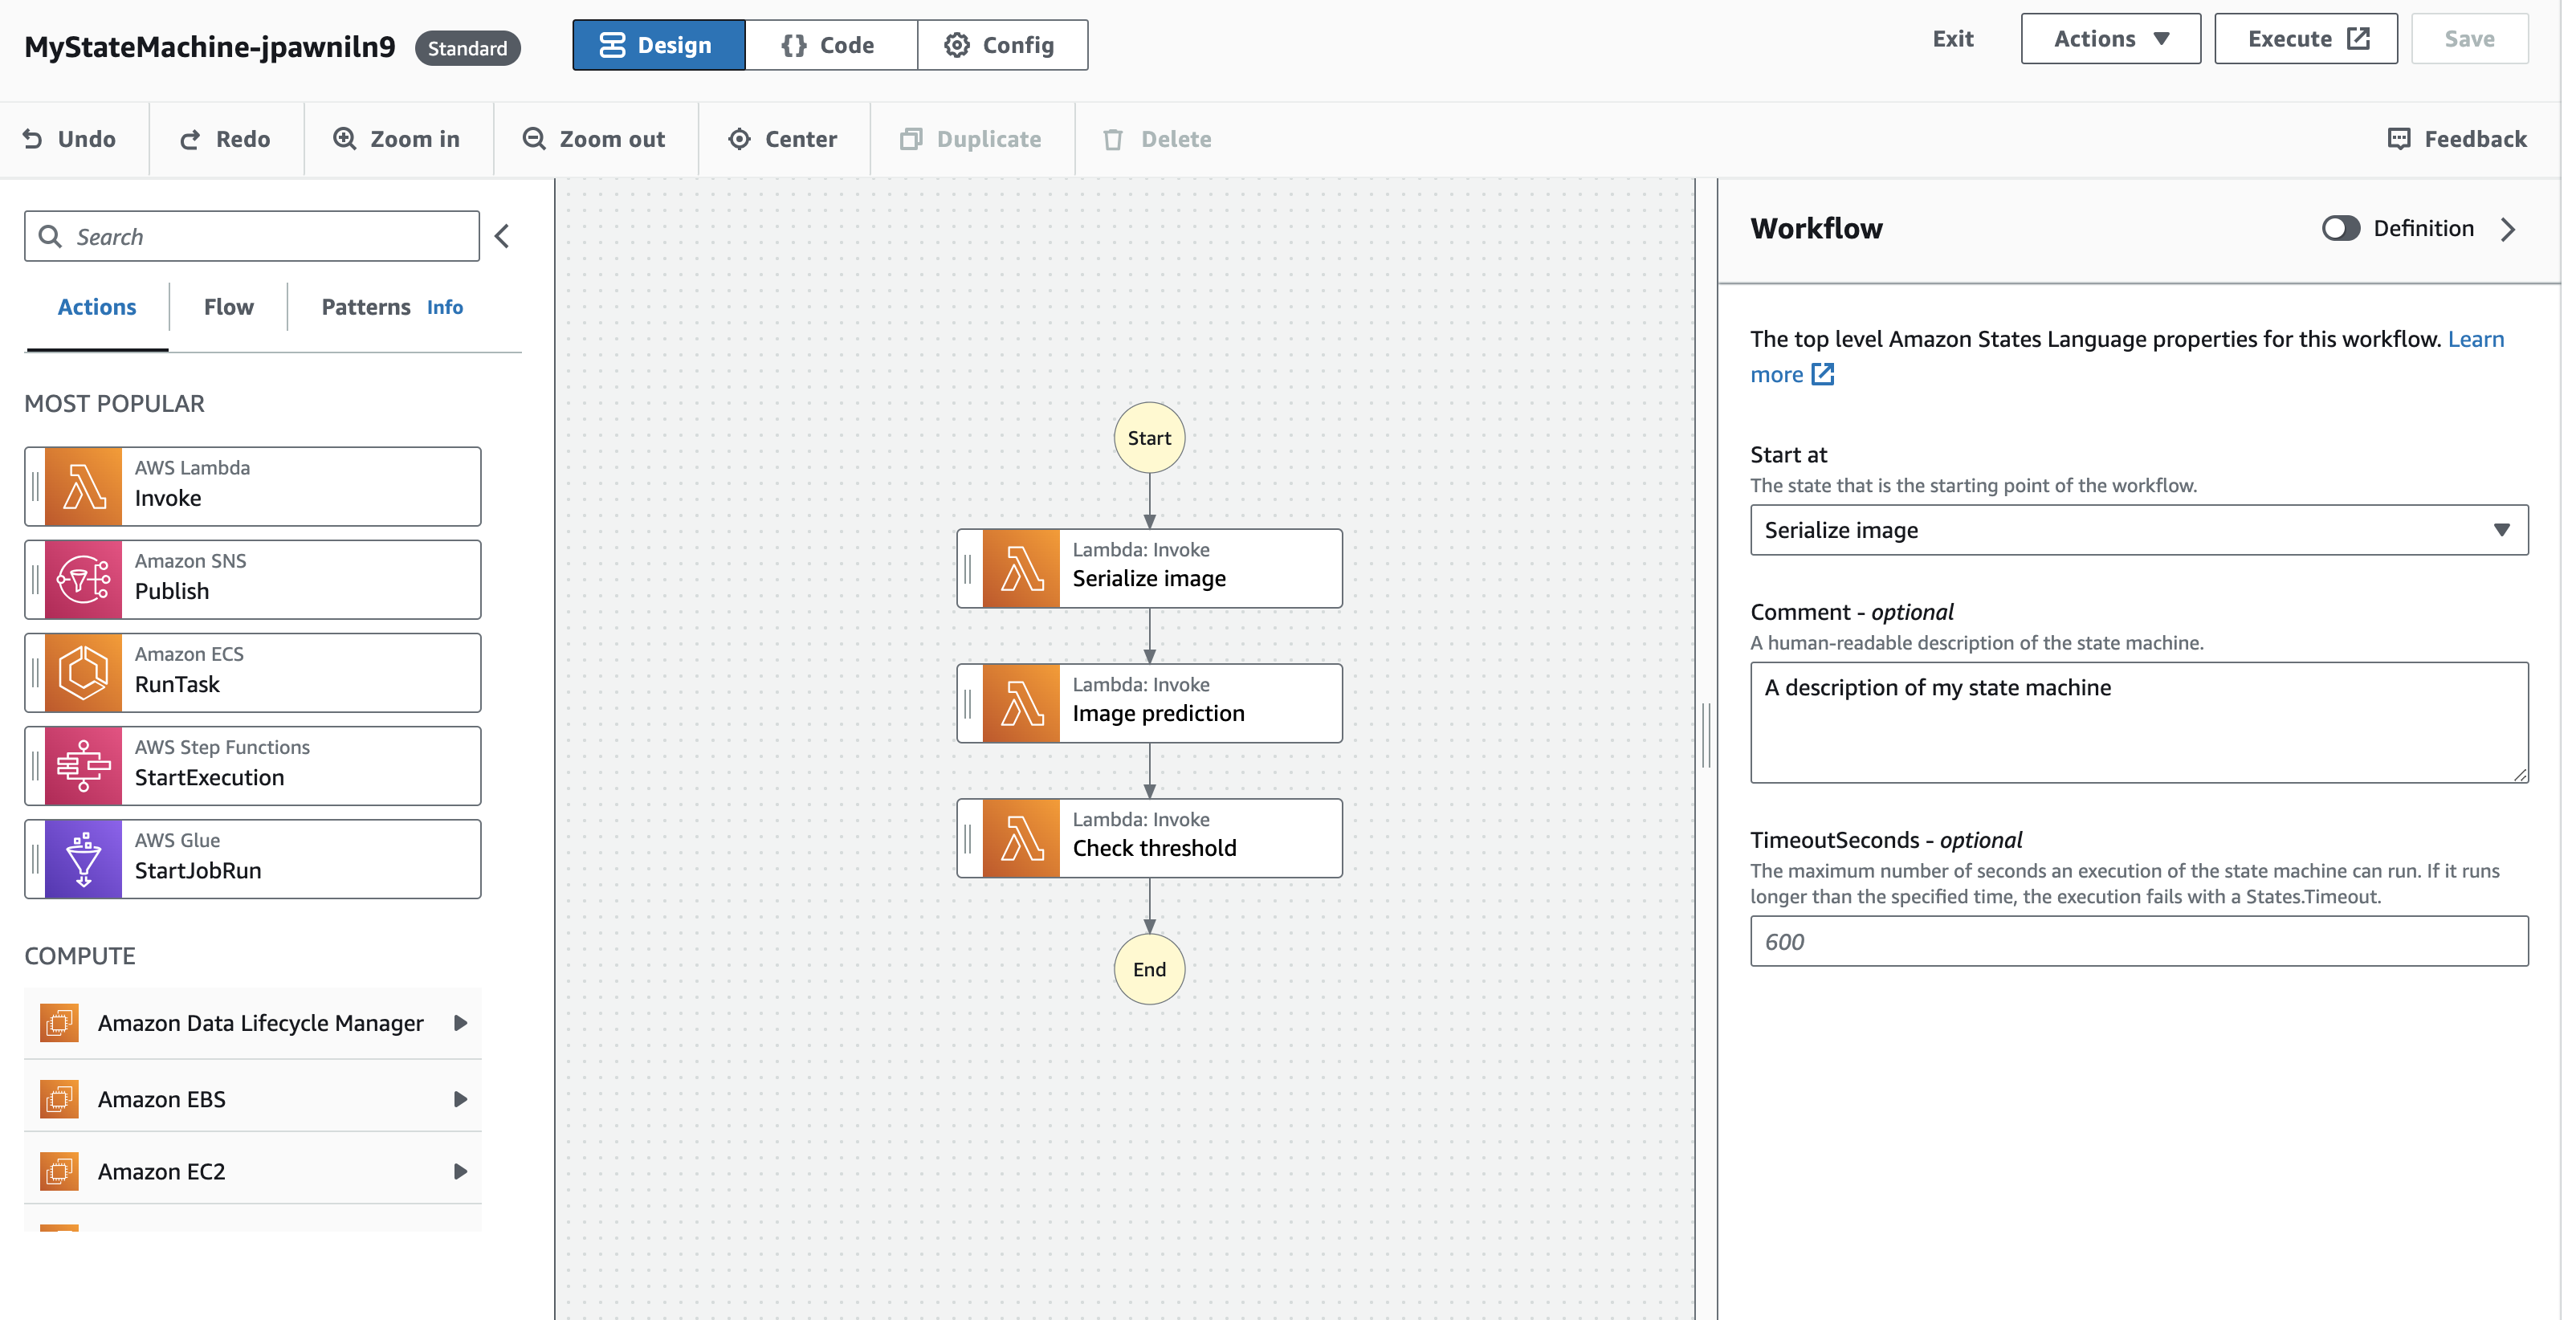
Task: Select the Actions tab
Action: click(x=97, y=307)
